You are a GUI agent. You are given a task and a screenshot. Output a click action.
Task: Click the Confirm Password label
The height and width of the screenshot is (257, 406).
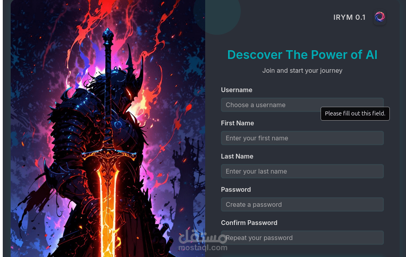tap(249, 223)
